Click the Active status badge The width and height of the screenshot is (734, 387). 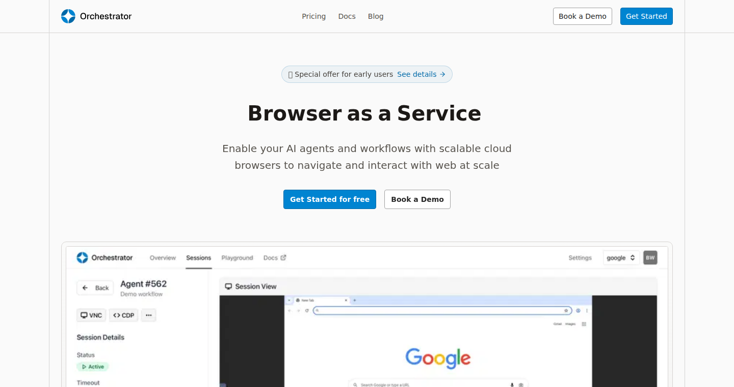click(x=93, y=367)
